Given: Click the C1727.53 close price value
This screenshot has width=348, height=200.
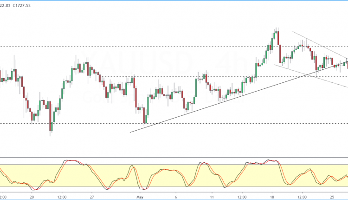Looking at the screenshot, I should [21, 5].
